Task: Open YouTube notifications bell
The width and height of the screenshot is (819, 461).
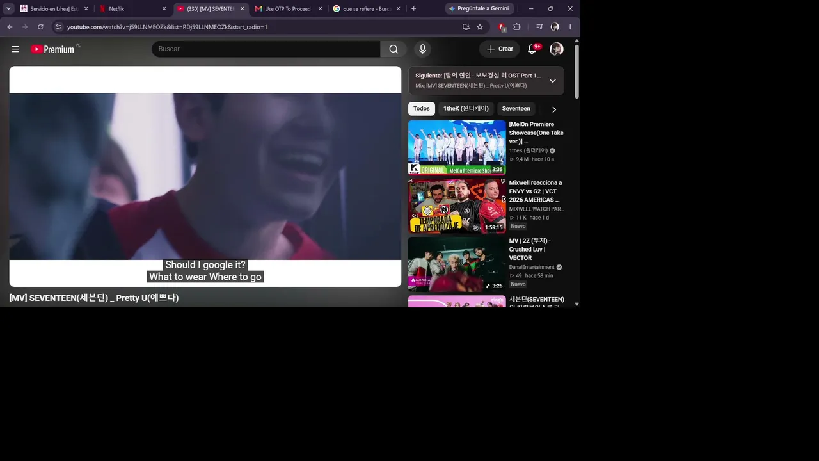Action: (x=532, y=49)
